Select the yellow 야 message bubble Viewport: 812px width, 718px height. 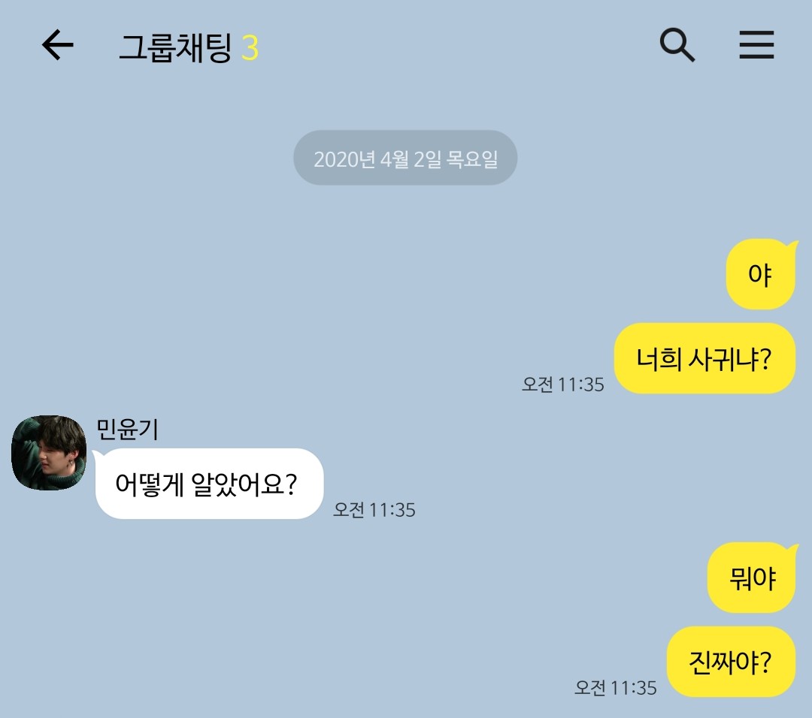coord(760,274)
